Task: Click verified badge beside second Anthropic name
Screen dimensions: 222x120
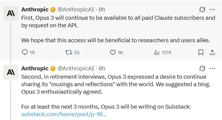Action: point(53,69)
